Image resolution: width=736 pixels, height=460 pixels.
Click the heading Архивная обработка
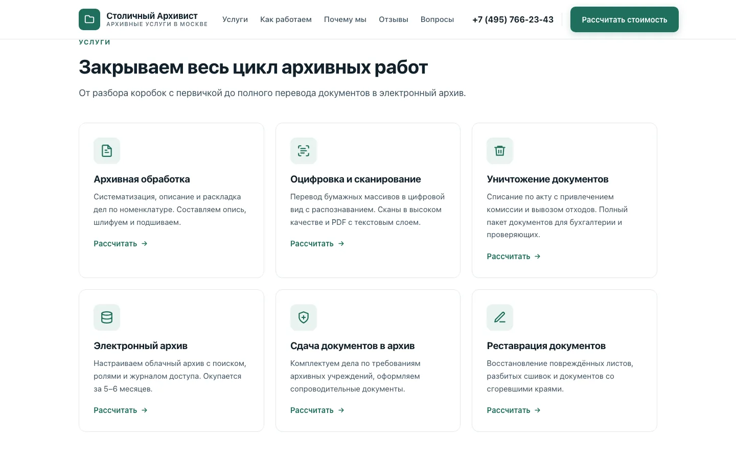(142, 179)
